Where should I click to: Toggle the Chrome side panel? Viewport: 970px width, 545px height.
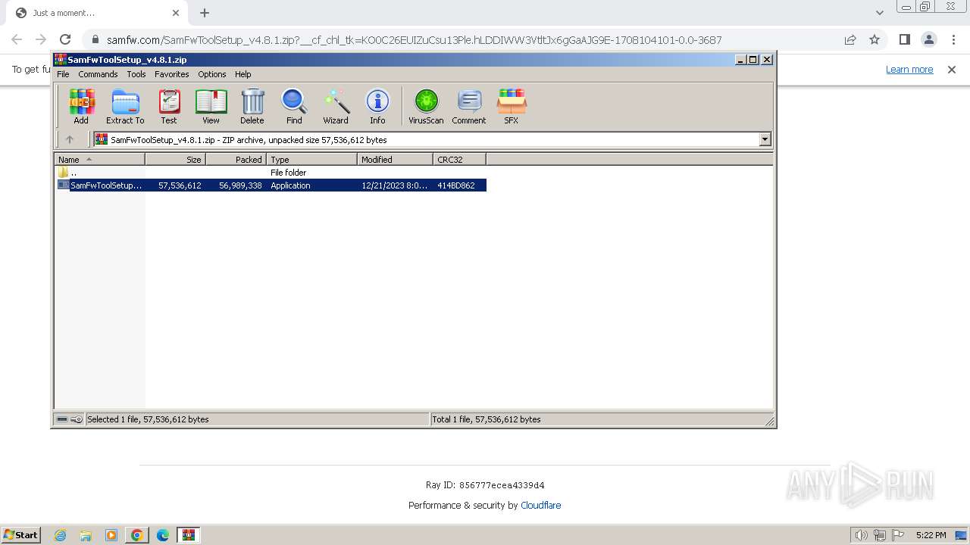coord(904,39)
